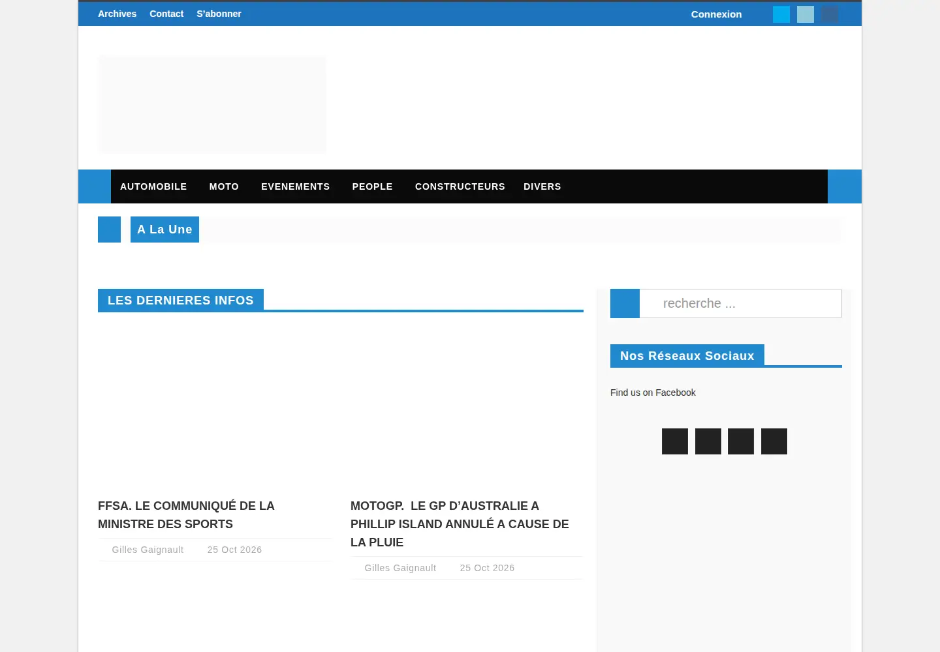Open the Archives link in top bar
This screenshot has height=652, width=940.
(x=117, y=14)
